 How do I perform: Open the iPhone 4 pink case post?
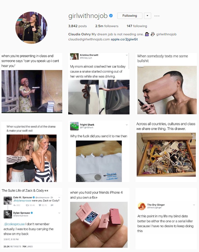pyautogui.click(x=99, y=219)
